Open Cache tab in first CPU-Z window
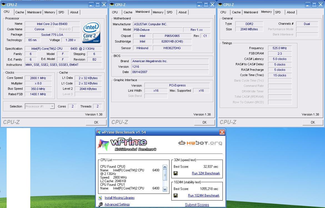 coord(20,12)
